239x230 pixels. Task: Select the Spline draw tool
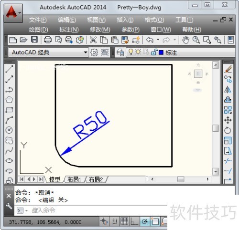pos(9,150)
